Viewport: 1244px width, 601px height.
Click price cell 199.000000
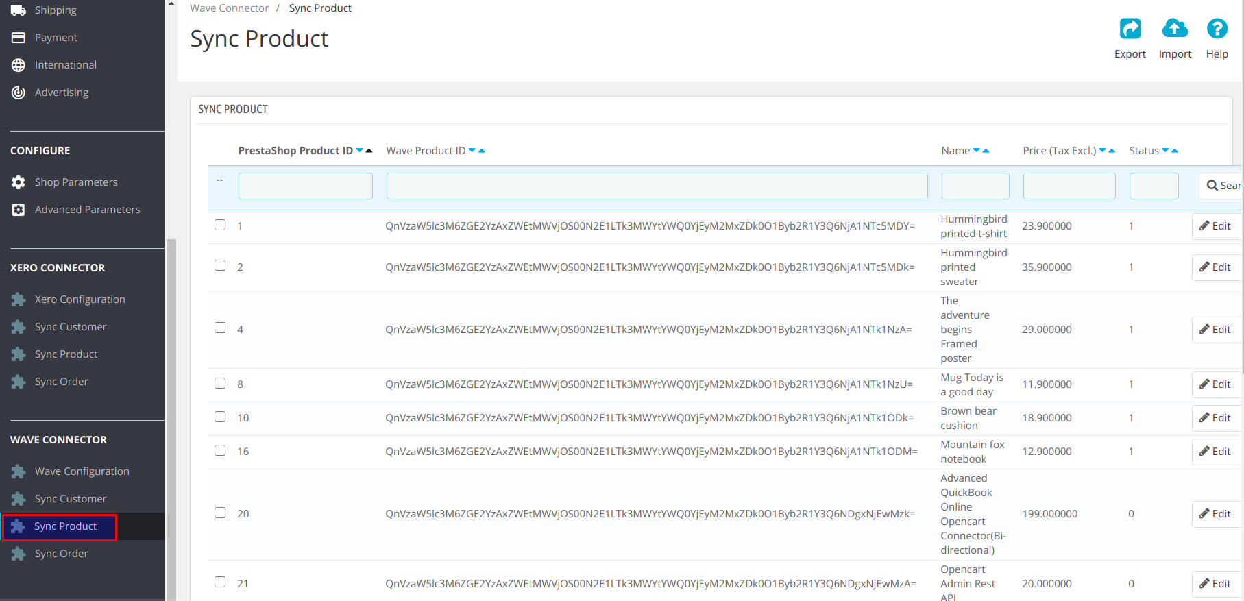pos(1050,514)
